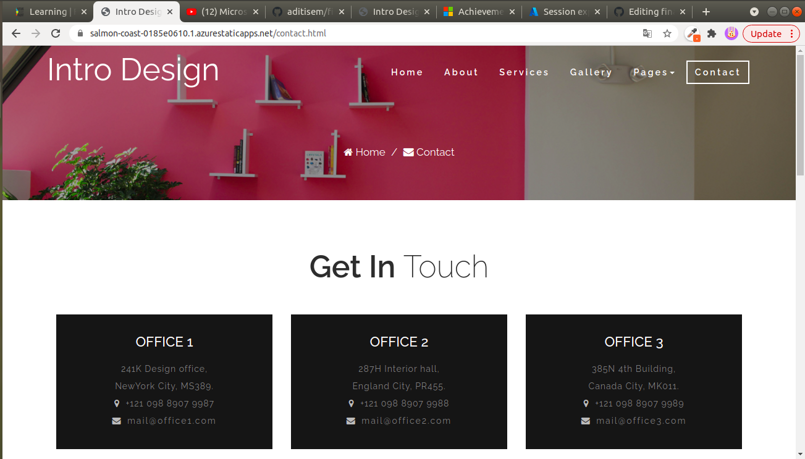Open the Gallery navigation link
The height and width of the screenshot is (459, 805).
pyautogui.click(x=591, y=72)
